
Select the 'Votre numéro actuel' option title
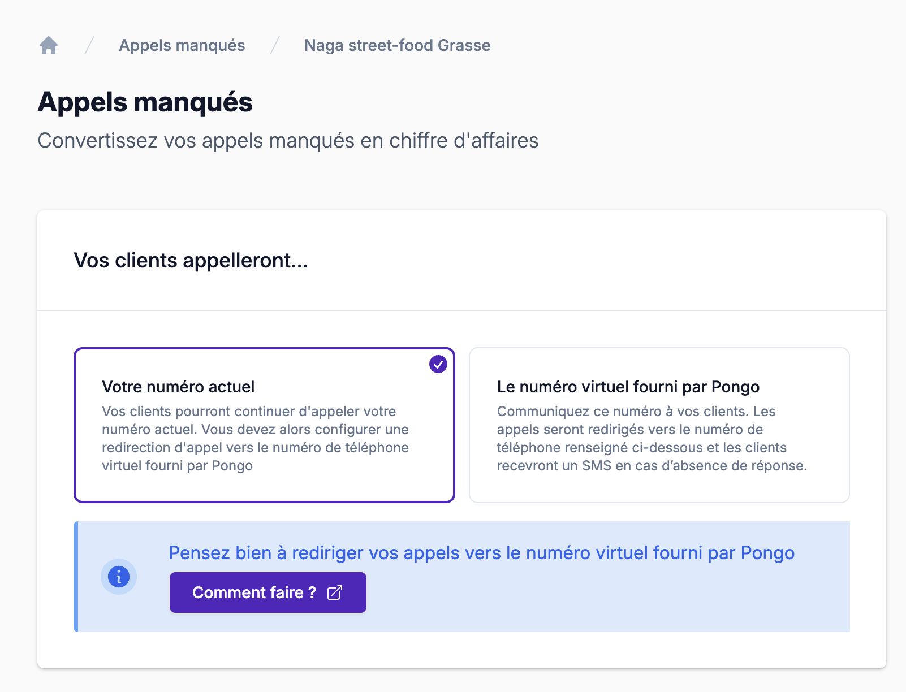[x=178, y=387]
